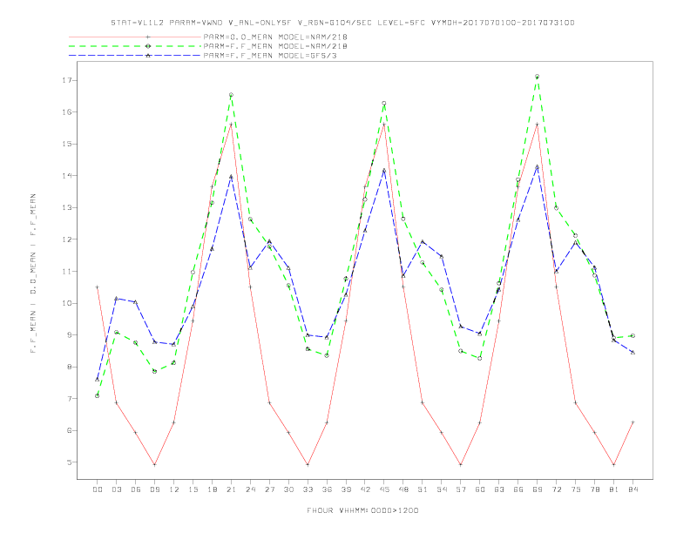Click y-axis tick label 12
The height and width of the screenshot is (533, 690).
[x=67, y=240]
